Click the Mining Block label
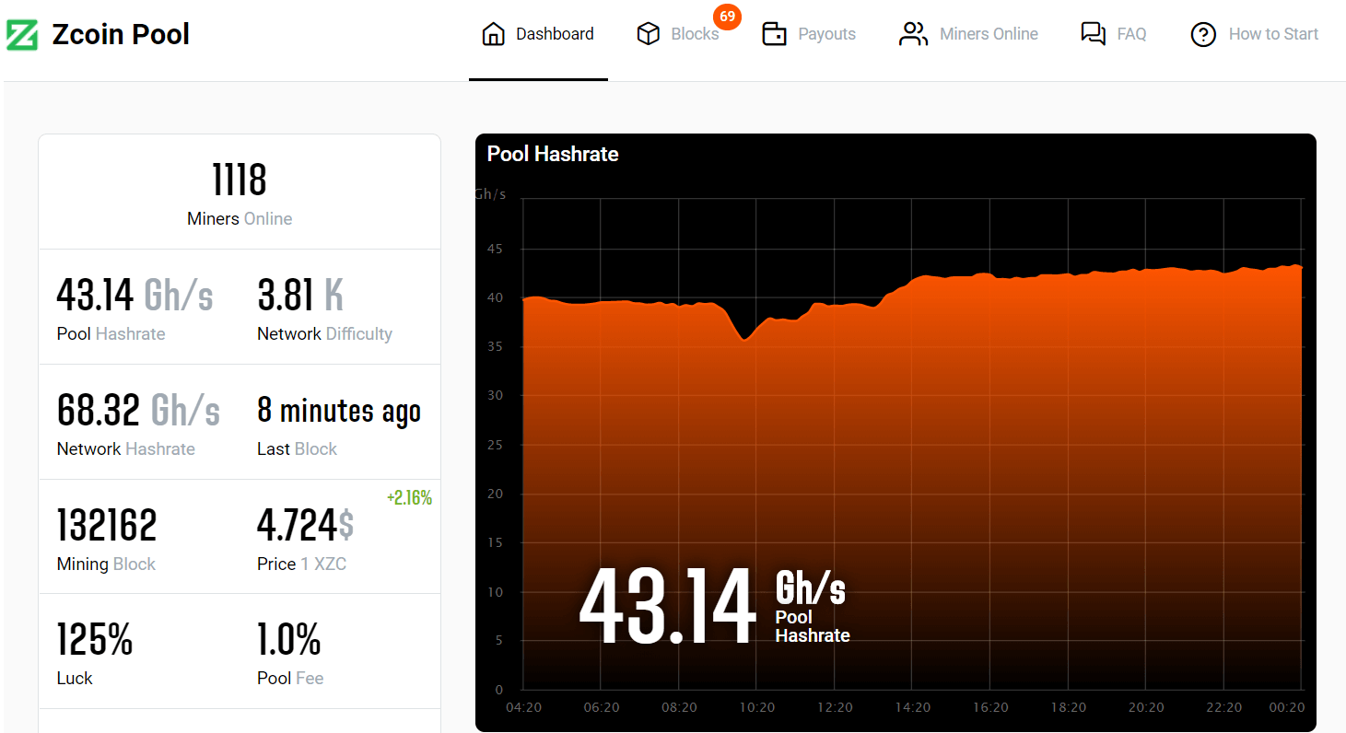Image resolution: width=1346 pixels, height=733 pixels. pos(106,564)
